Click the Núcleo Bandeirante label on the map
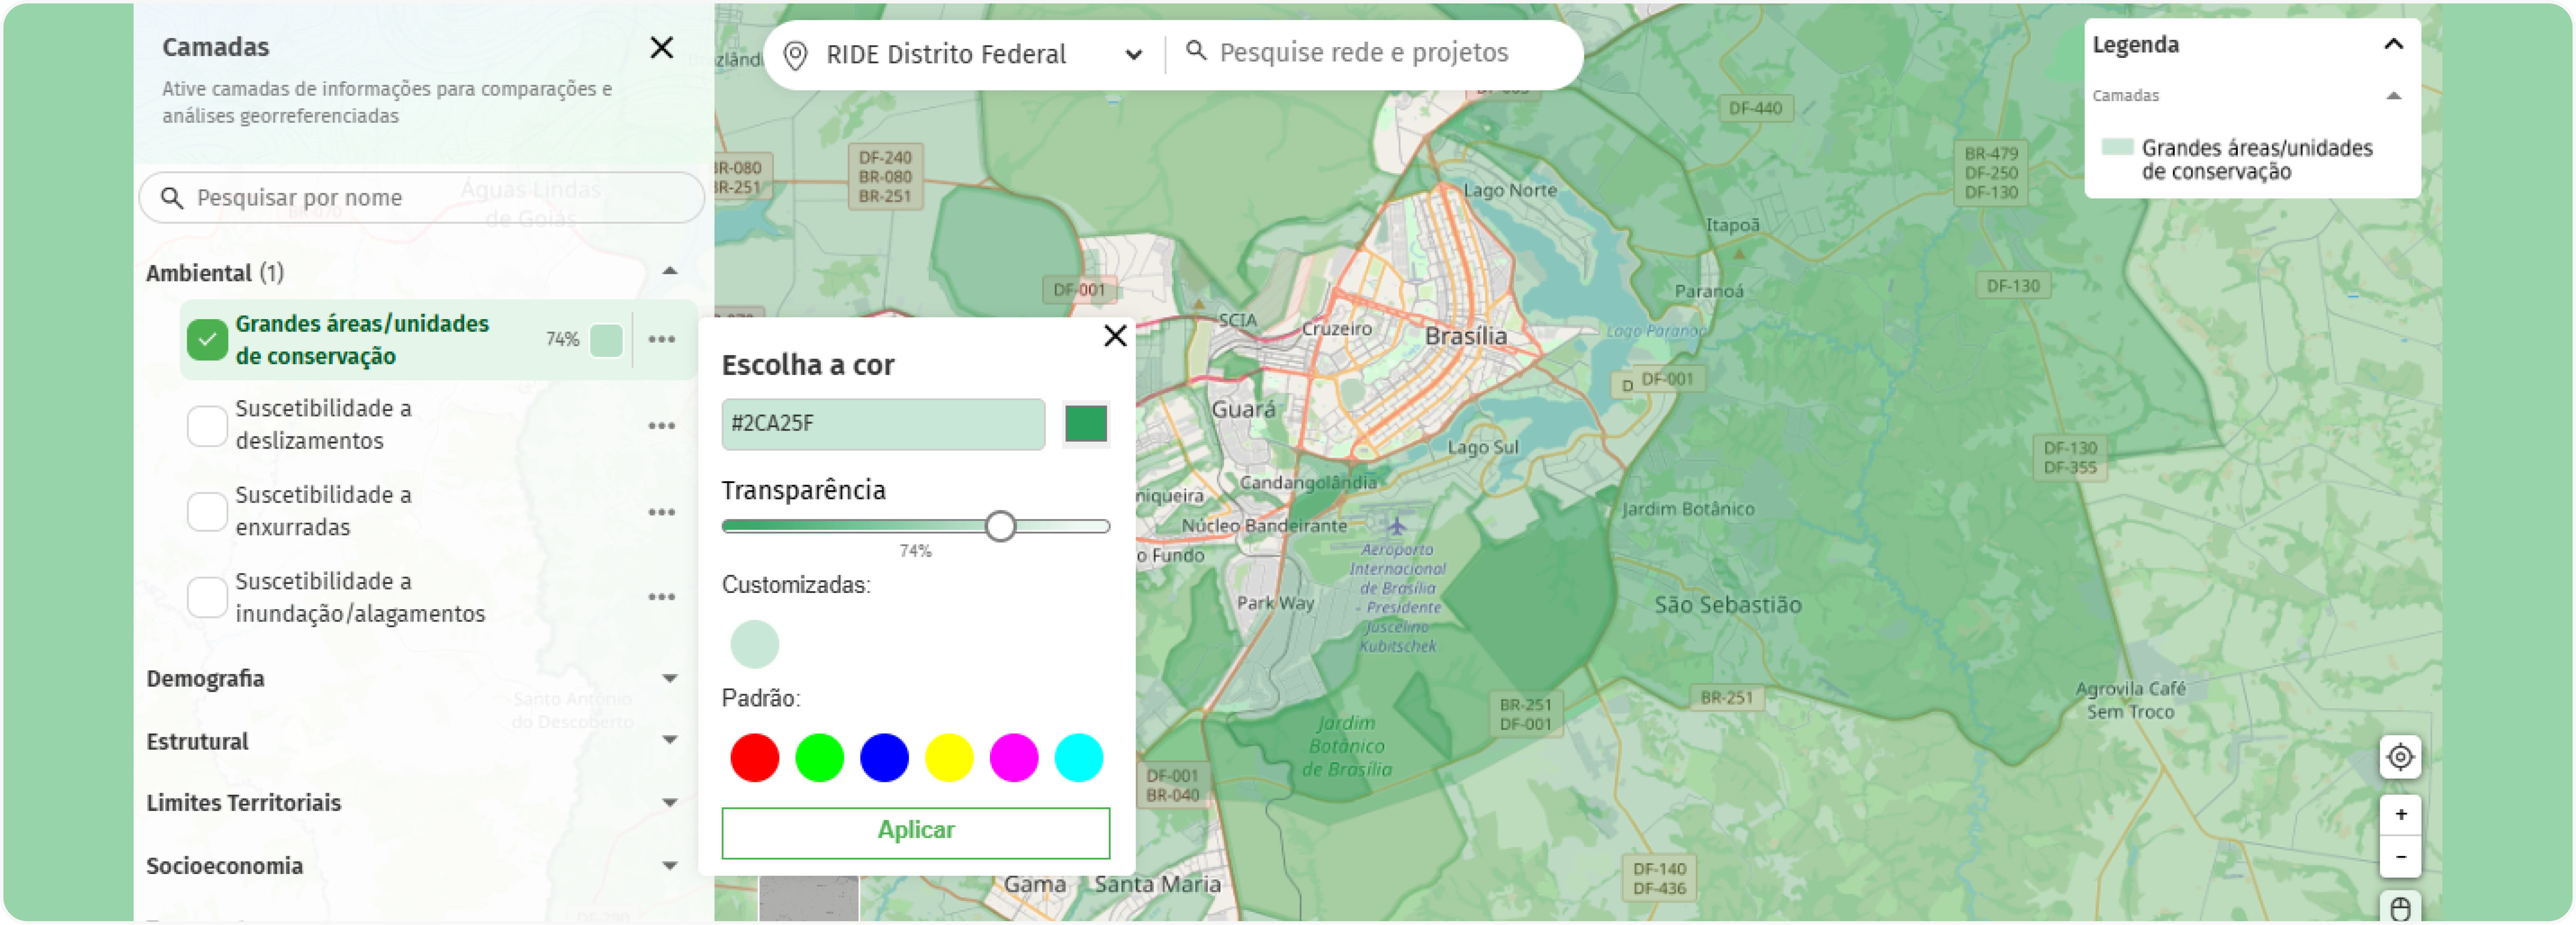This screenshot has width=2576, height=925. (x=1264, y=526)
